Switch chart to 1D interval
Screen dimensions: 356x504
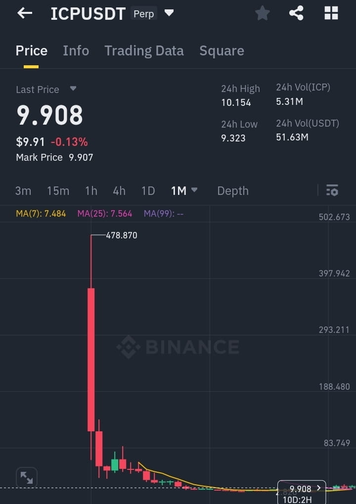coord(148,191)
